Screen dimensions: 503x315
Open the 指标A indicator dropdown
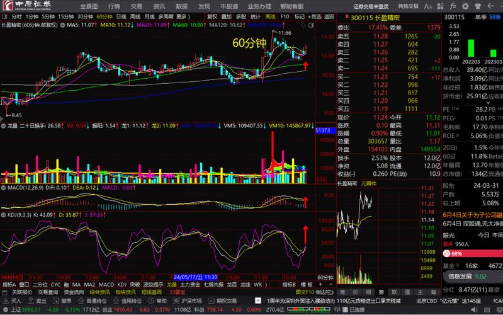point(9,284)
